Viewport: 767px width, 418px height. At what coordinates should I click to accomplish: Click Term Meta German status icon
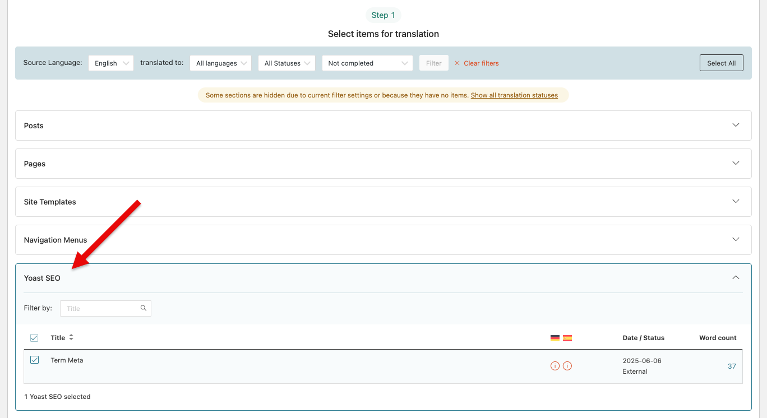[555, 366]
